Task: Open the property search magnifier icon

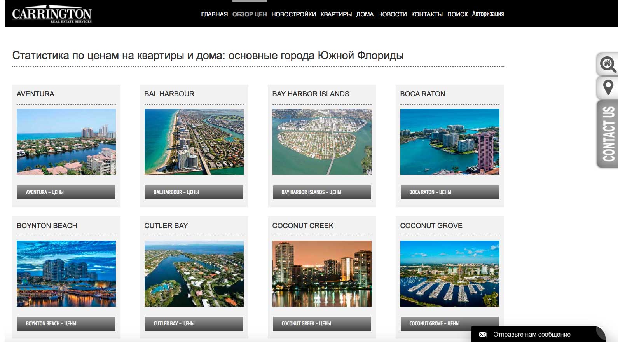Action: coord(608,64)
